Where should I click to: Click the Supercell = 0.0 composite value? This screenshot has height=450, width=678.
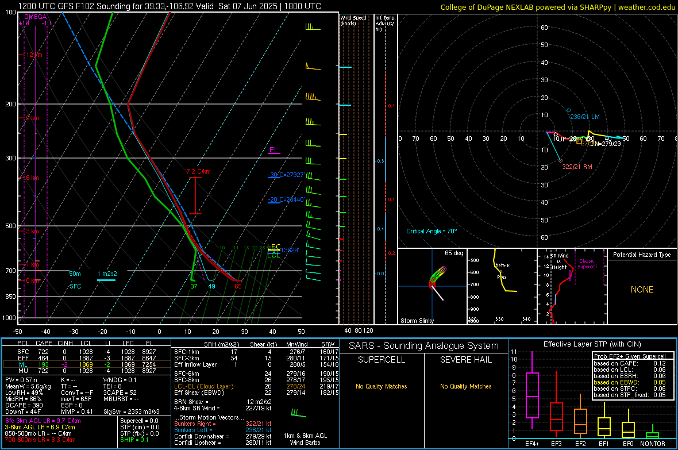[139, 421]
